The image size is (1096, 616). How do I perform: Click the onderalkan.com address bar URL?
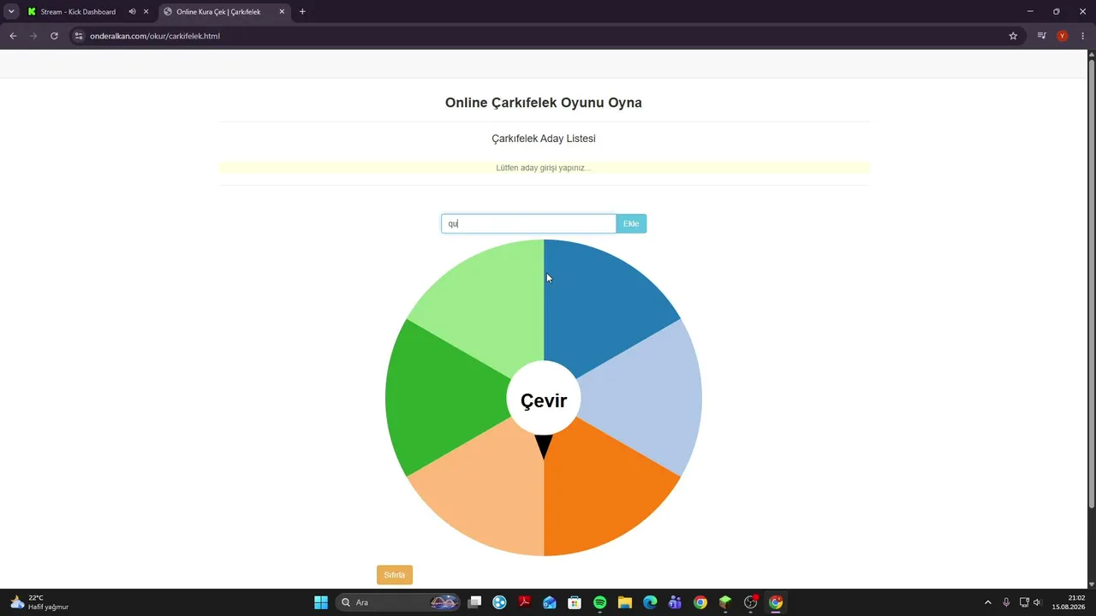pos(155,36)
